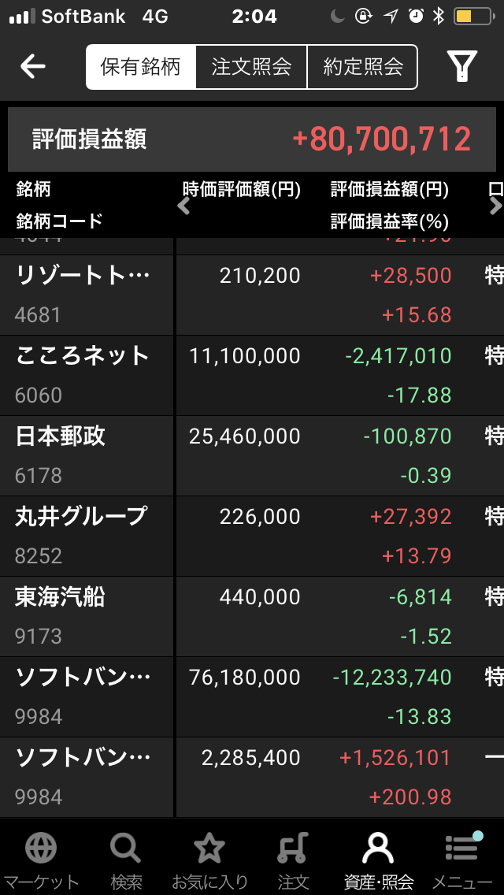Open the こころネット 6060 holding row

[x=252, y=376]
